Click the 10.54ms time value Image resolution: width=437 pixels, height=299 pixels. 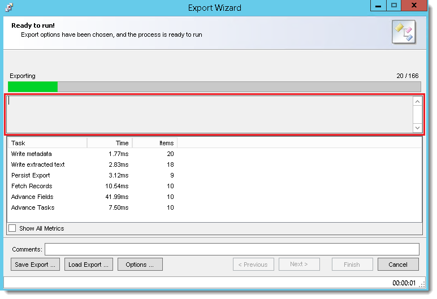(117, 186)
